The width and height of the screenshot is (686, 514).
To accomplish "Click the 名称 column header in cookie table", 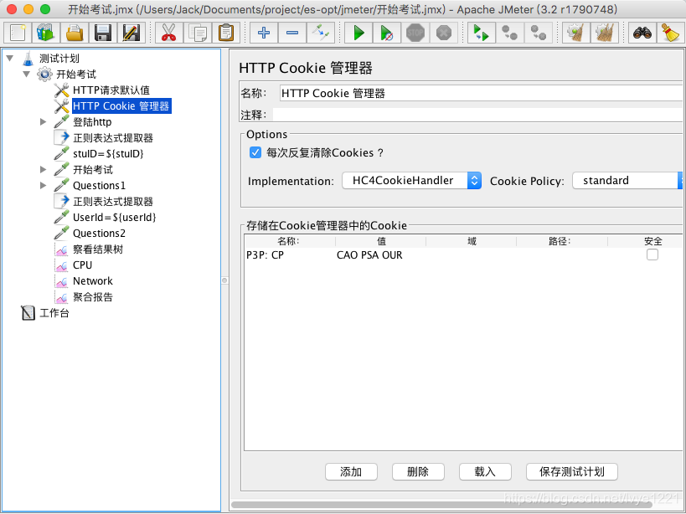I will 290,241.
